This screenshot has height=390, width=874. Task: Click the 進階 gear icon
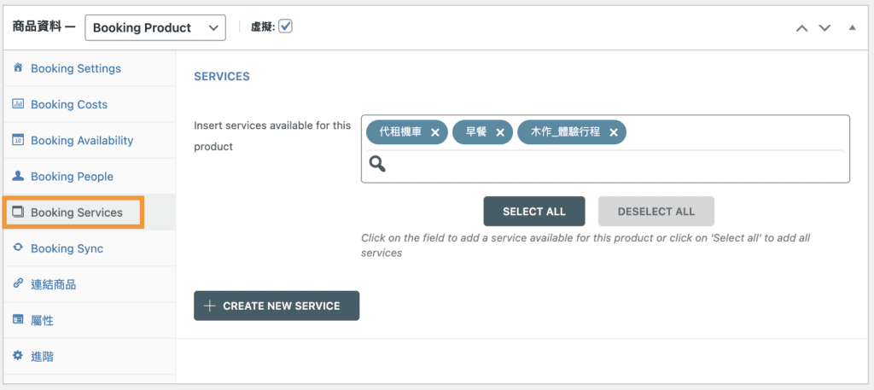tap(18, 356)
